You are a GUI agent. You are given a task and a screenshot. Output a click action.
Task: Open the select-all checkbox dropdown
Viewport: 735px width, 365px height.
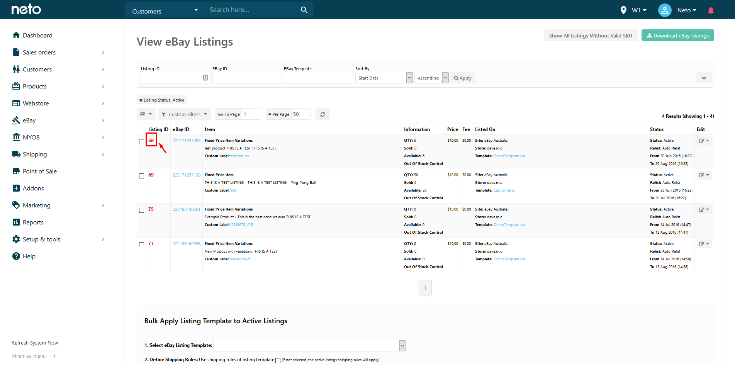coord(146,114)
